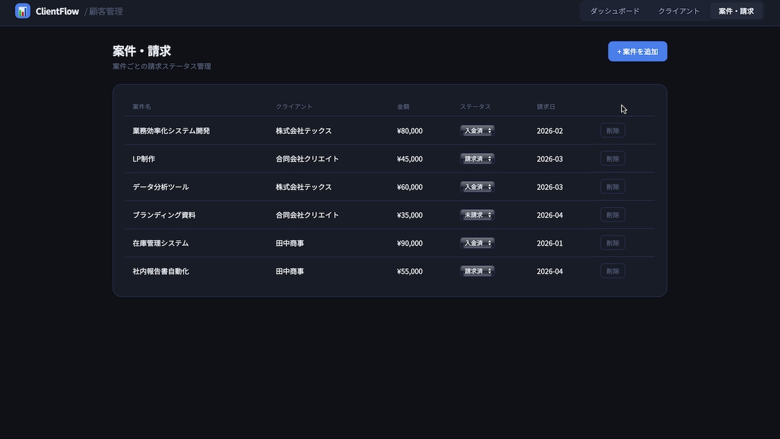
Task: Click the ¥90,000 amount
Action: tap(410, 243)
